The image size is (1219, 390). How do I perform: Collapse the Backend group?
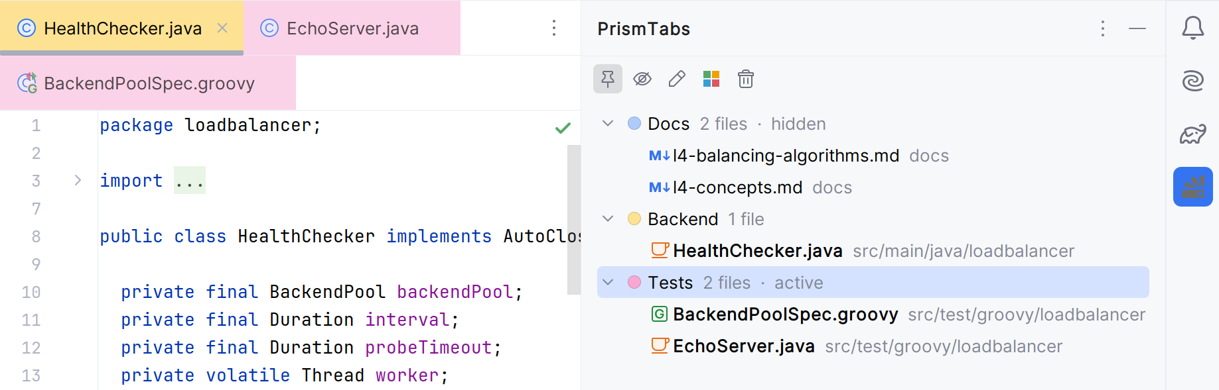[x=608, y=219]
